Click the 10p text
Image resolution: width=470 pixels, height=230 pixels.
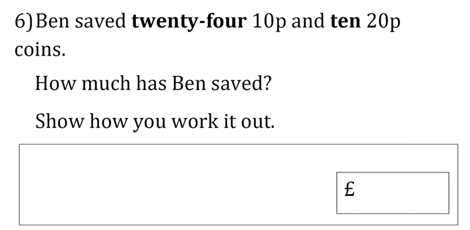(269, 23)
